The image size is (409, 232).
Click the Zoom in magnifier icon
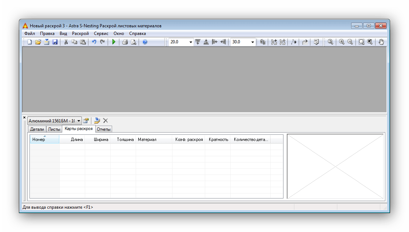point(341,42)
